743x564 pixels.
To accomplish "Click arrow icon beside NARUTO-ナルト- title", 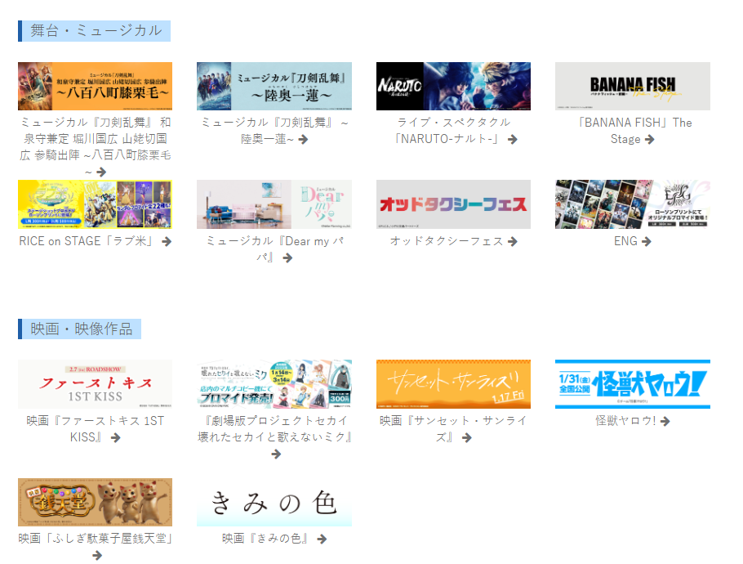I will pos(512,140).
